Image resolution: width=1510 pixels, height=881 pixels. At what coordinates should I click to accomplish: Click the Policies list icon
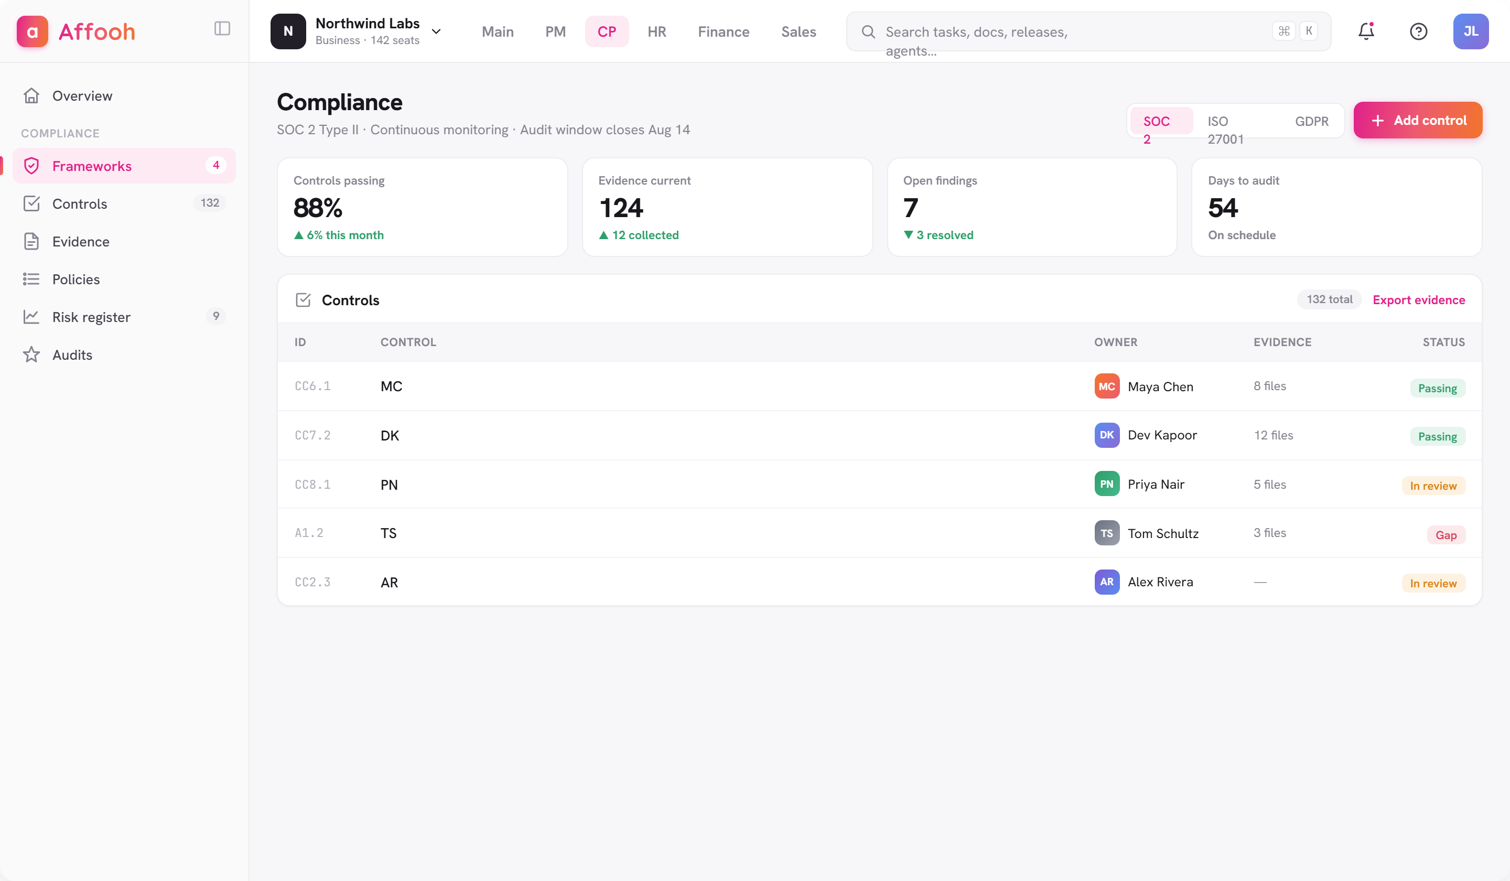(31, 280)
